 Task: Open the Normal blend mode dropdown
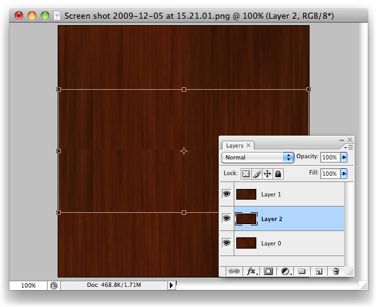(258, 158)
